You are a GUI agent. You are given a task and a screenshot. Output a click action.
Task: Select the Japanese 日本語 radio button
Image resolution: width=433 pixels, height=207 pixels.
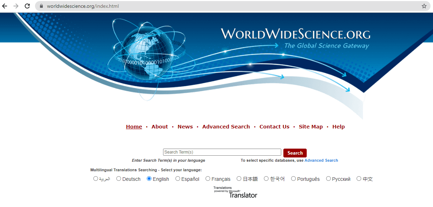click(x=239, y=179)
